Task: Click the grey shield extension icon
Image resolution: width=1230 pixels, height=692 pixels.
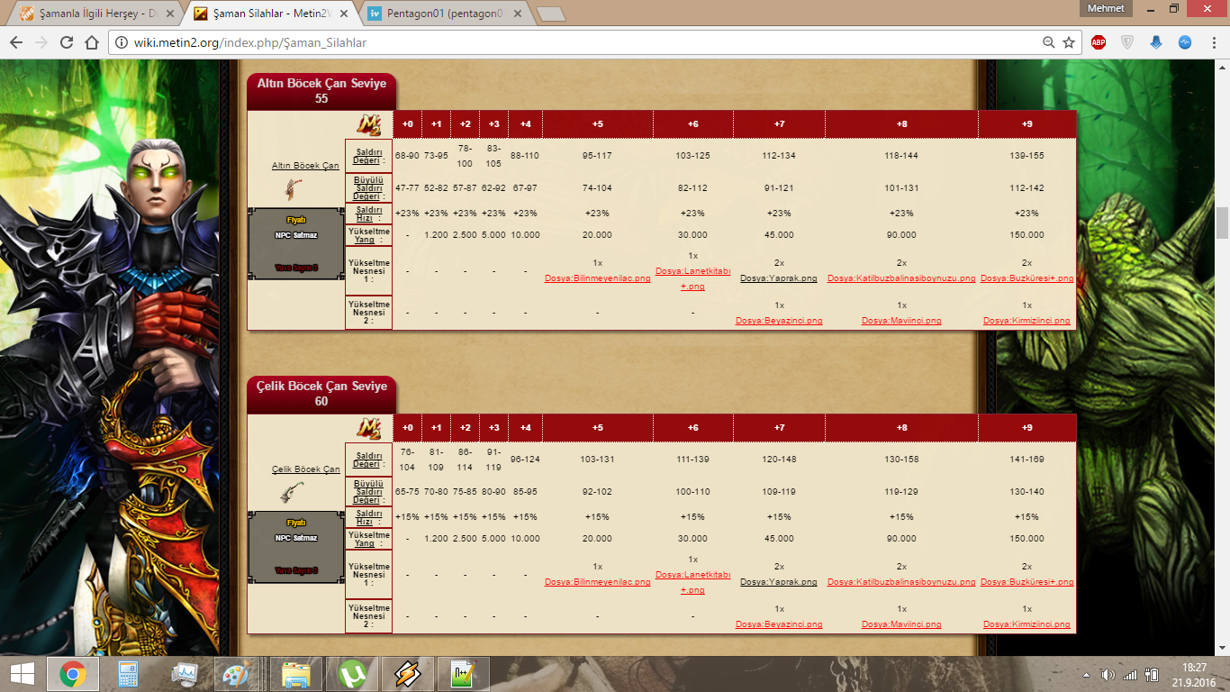Action: [1127, 42]
